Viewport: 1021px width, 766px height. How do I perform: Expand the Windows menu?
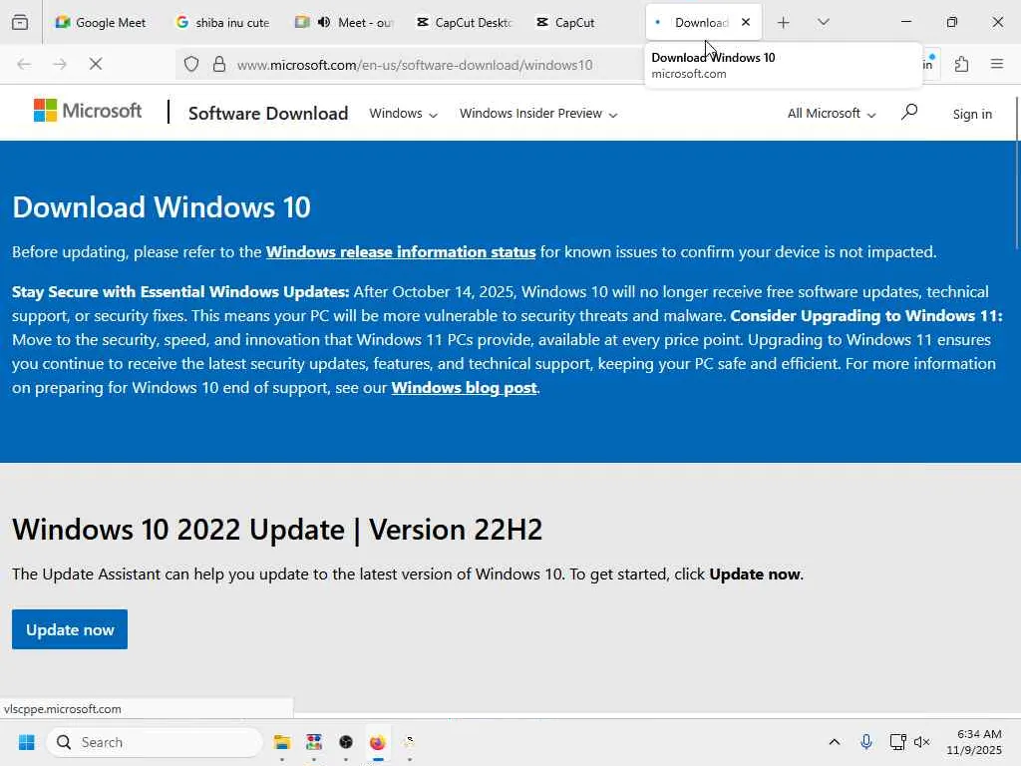click(403, 114)
